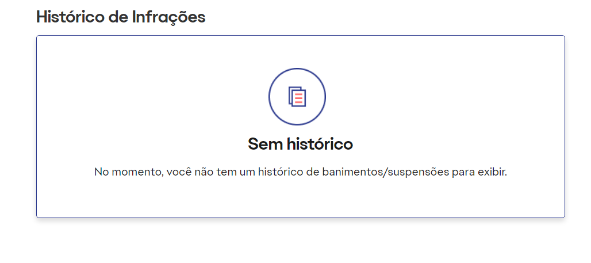Click the word "histórico" in the bold title
This screenshot has height=263, width=591.
click(x=320, y=144)
